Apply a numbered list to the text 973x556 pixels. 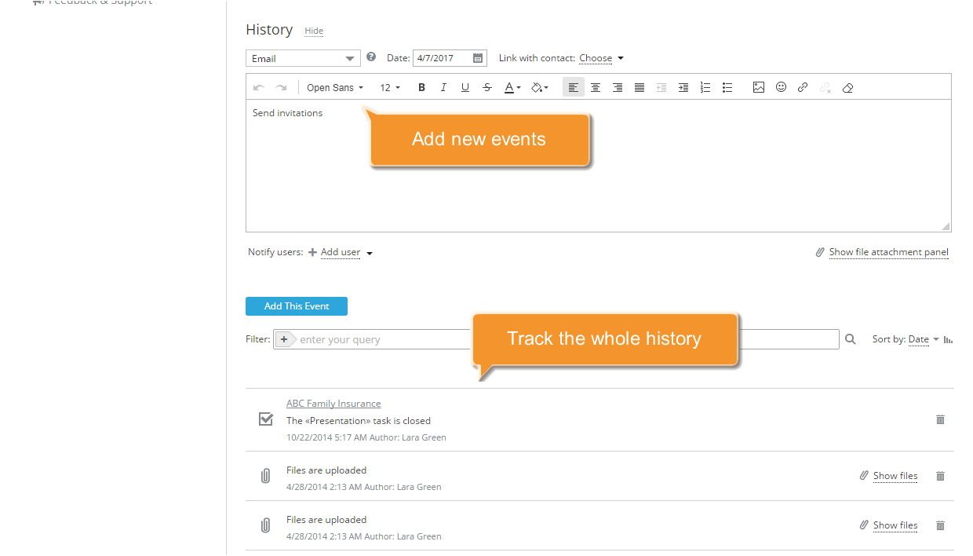coord(705,87)
